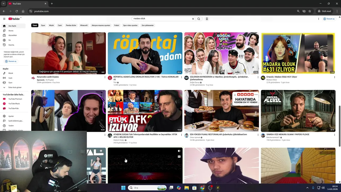
Task: Open the Soğuk Savaş channel name link
Action: click(x=195, y=82)
